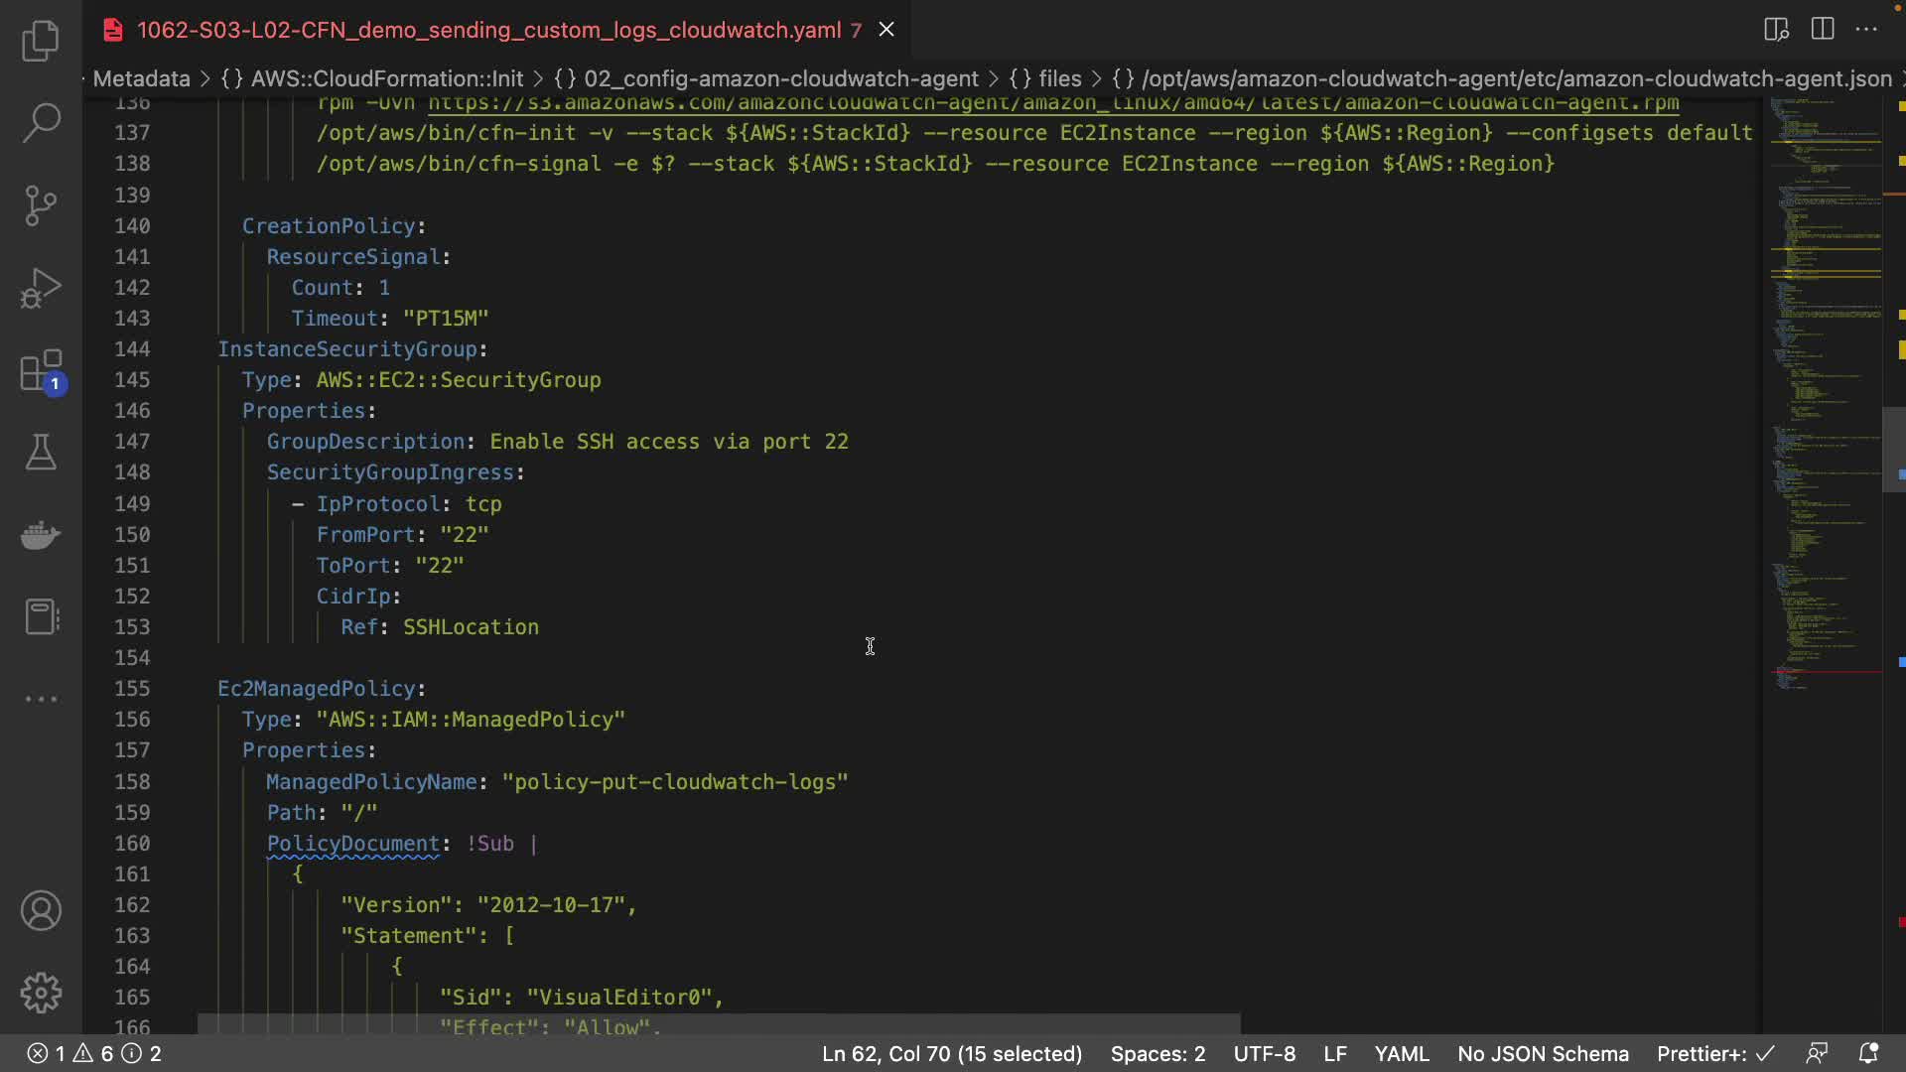The width and height of the screenshot is (1906, 1072).
Task: Open Extensions view with update badge
Action: tap(41, 371)
